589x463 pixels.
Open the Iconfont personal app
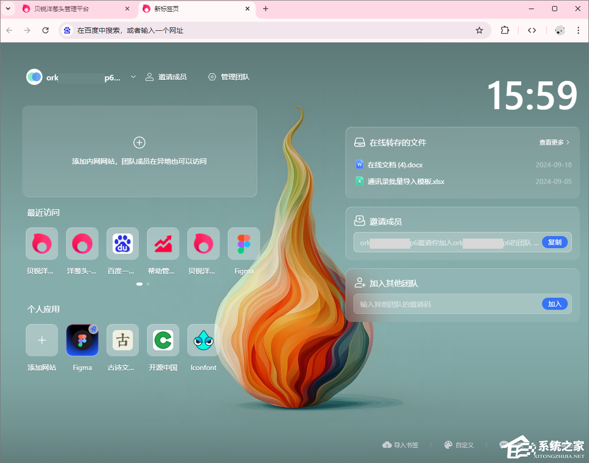pyautogui.click(x=204, y=340)
